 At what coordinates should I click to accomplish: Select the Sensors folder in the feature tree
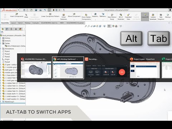coord(6,41)
